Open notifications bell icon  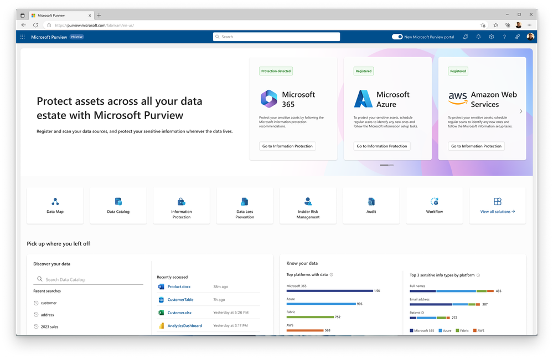click(x=478, y=37)
